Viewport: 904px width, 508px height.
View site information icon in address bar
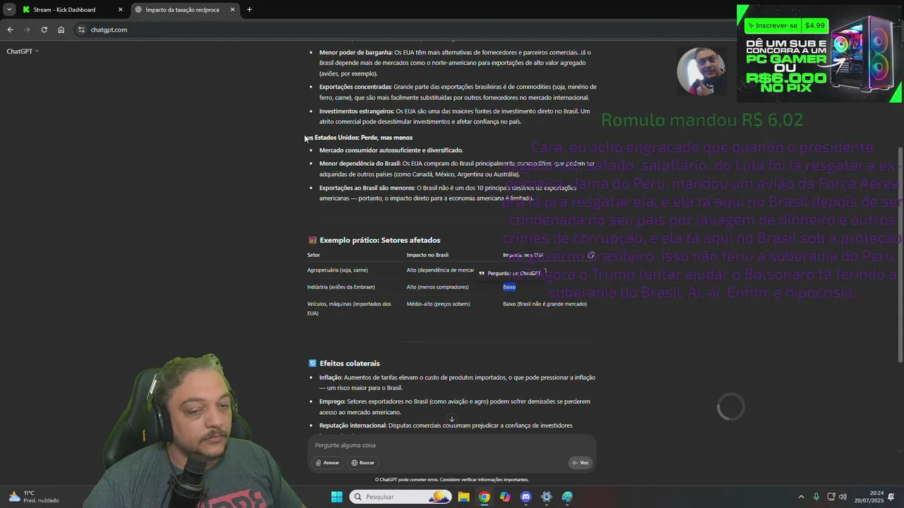pos(81,30)
